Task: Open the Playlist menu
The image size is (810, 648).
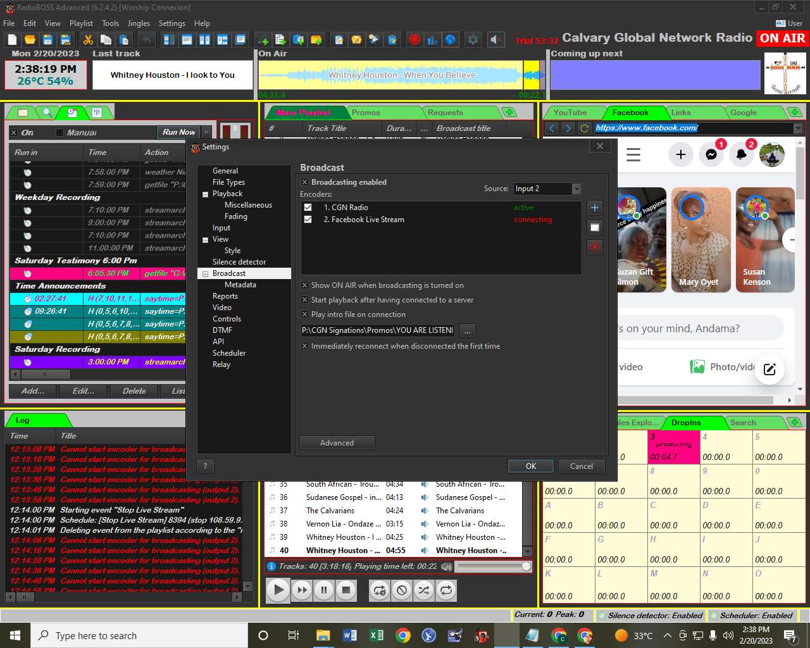Action: 81,23
